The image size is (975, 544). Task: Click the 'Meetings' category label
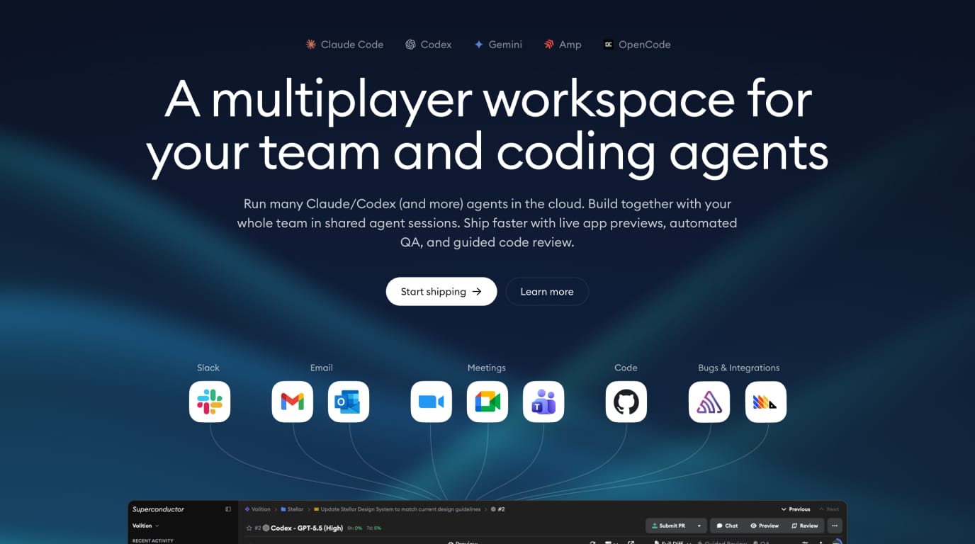click(487, 368)
